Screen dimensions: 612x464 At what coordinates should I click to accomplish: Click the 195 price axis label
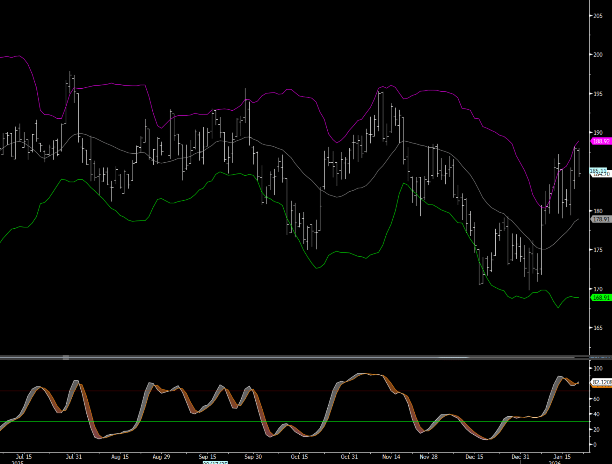coord(598,94)
